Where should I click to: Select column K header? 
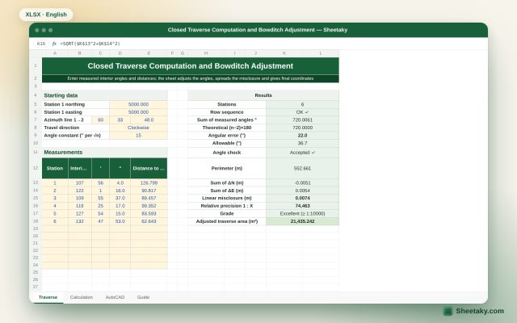pos(284,53)
